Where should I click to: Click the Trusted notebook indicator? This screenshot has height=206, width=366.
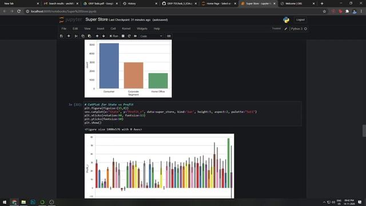tap(276, 29)
